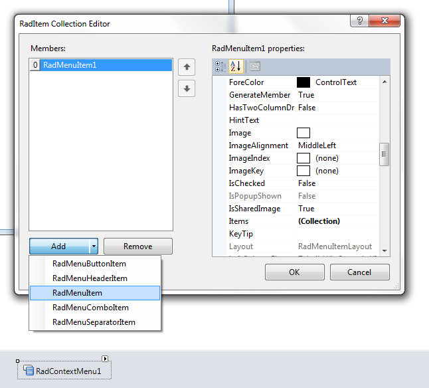Click the IsChecked False value

[x=307, y=183]
